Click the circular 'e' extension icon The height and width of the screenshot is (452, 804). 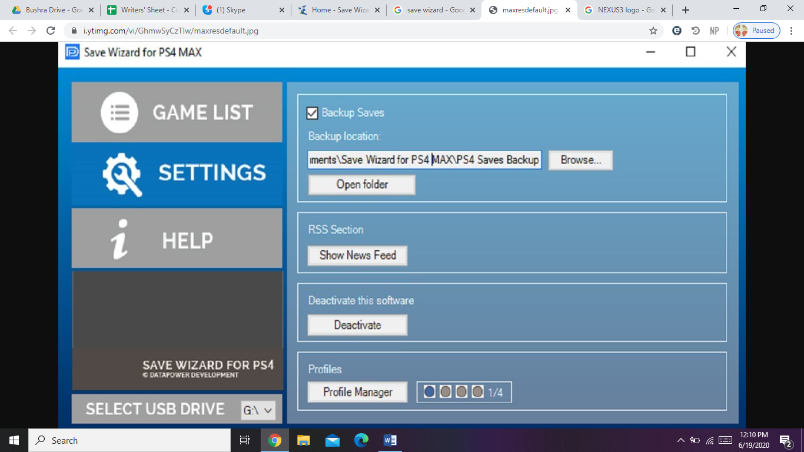tap(677, 31)
